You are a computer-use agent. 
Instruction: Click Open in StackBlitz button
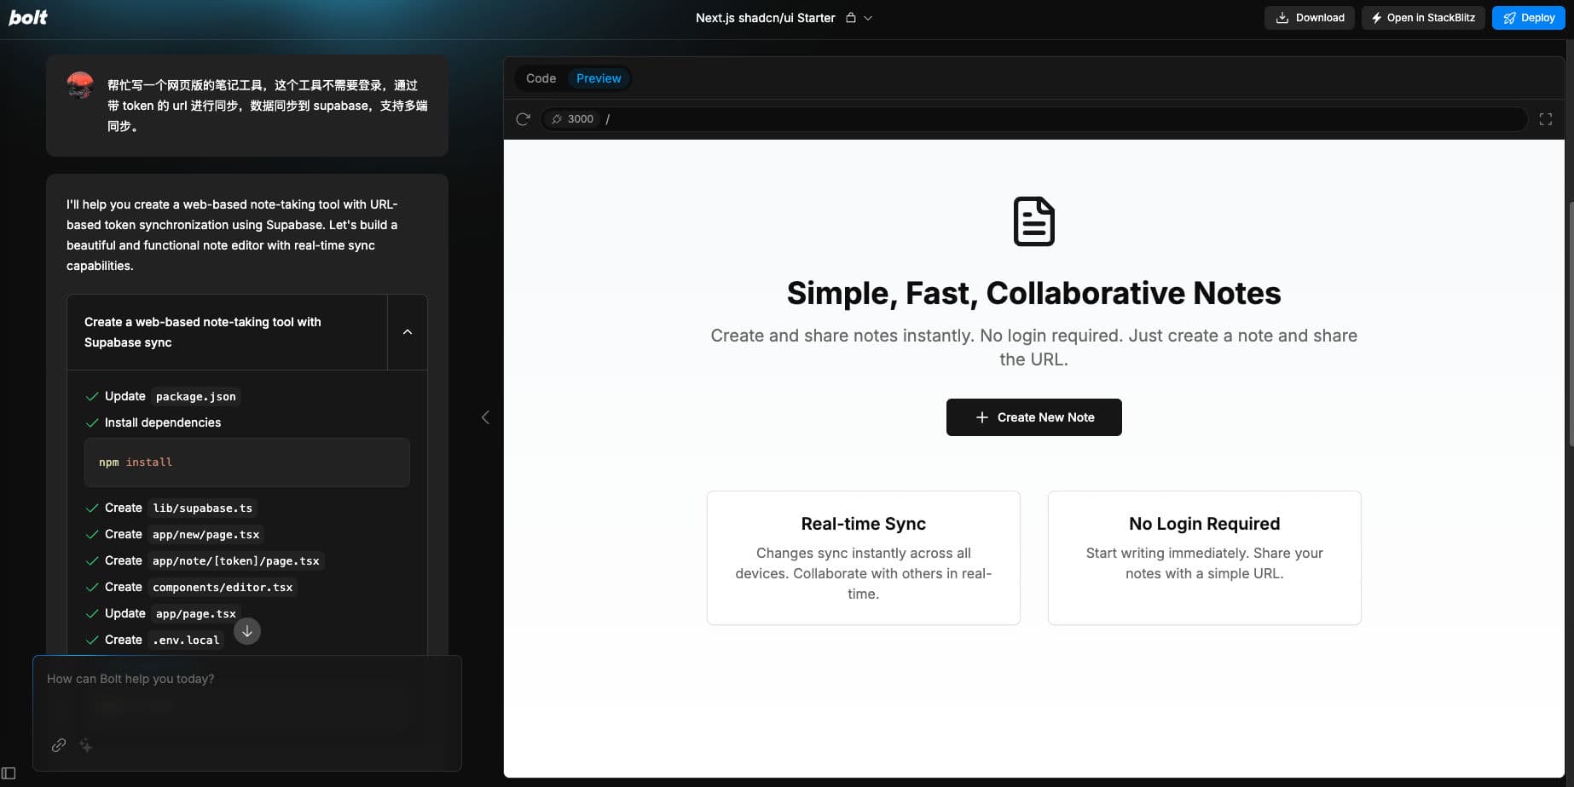[x=1422, y=18]
